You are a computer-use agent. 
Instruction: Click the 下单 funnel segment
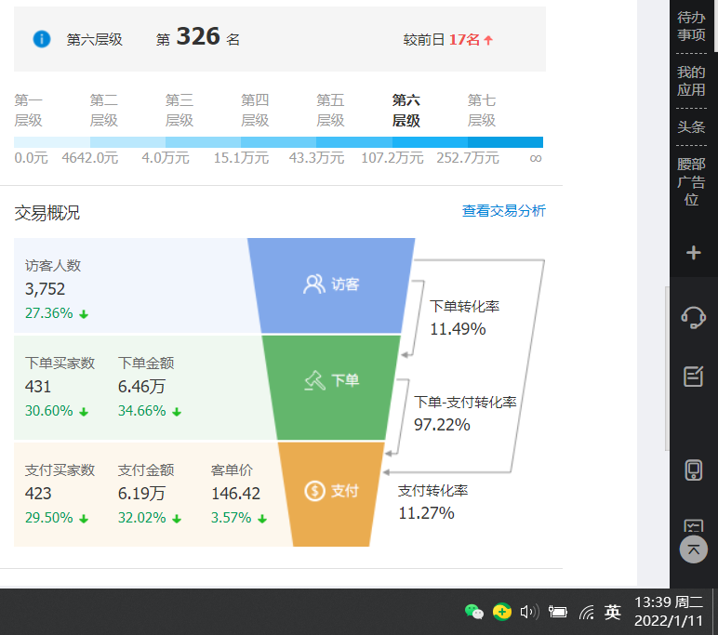331,388
